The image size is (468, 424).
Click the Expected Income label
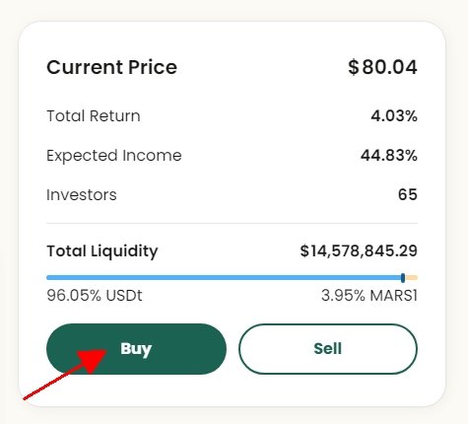[x=114, y=156]
